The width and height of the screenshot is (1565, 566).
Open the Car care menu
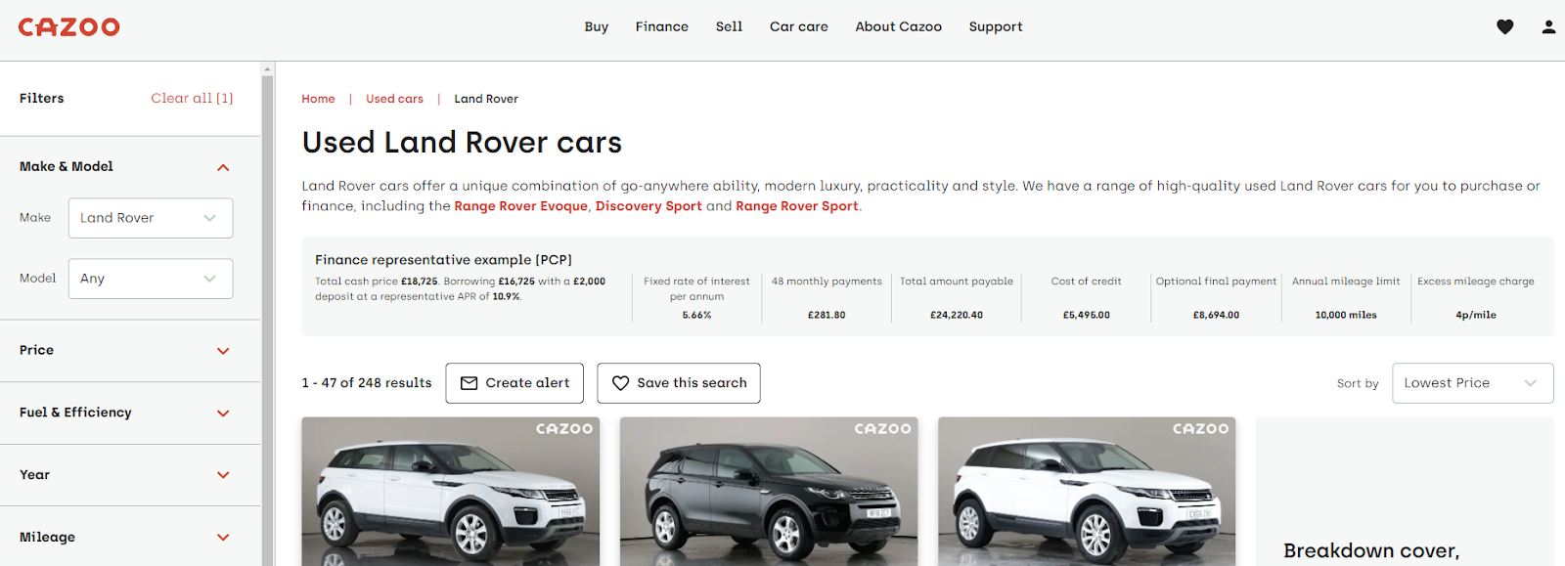tap(799, 27)
